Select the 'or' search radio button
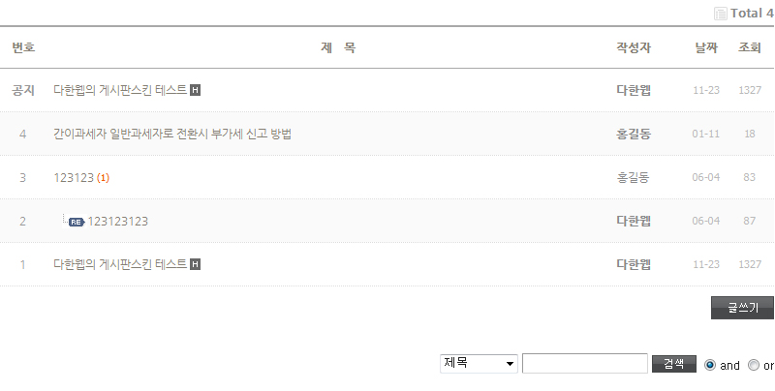The width and height of the screenshot is (775, 391). (x=754, y=365)
